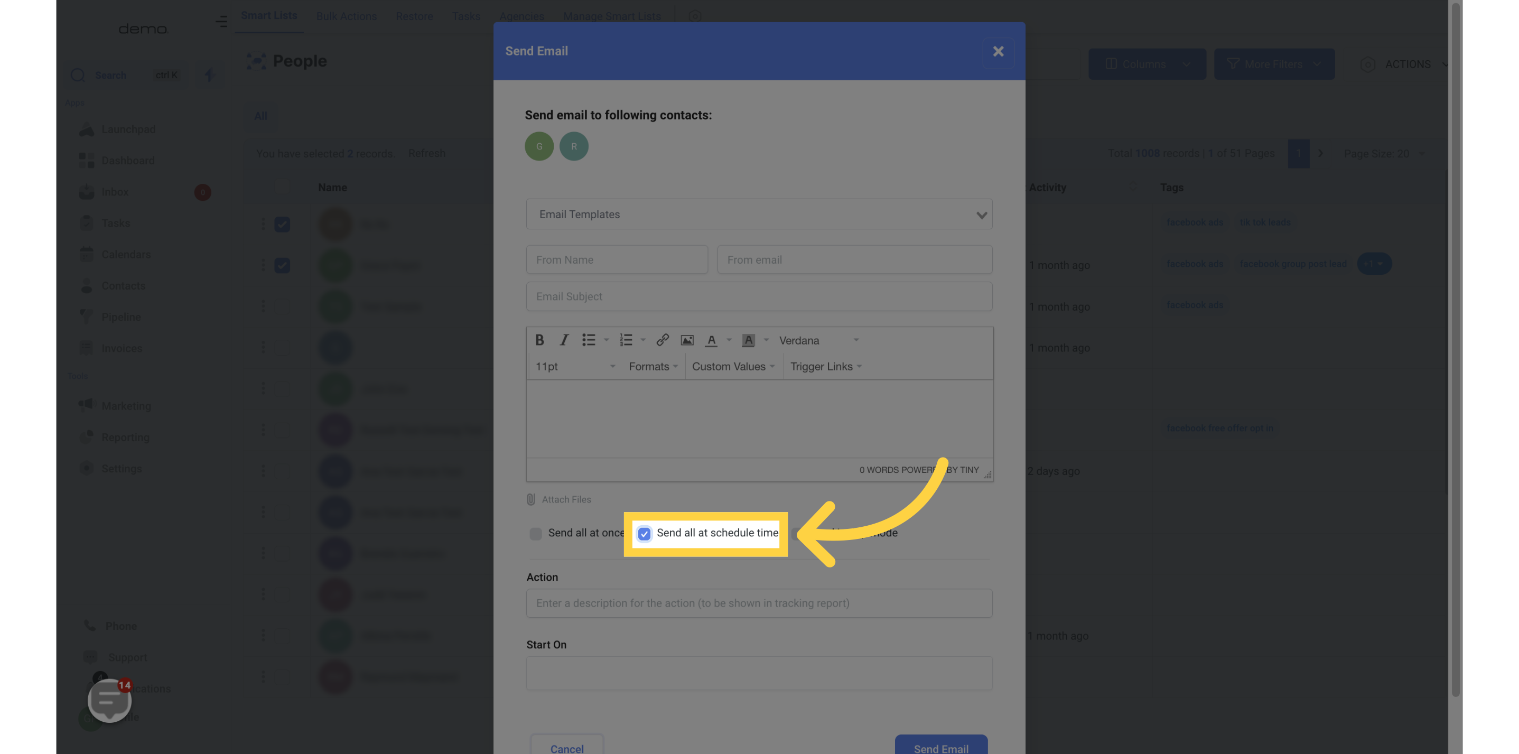Click the Insert link icon

point(663,341)
